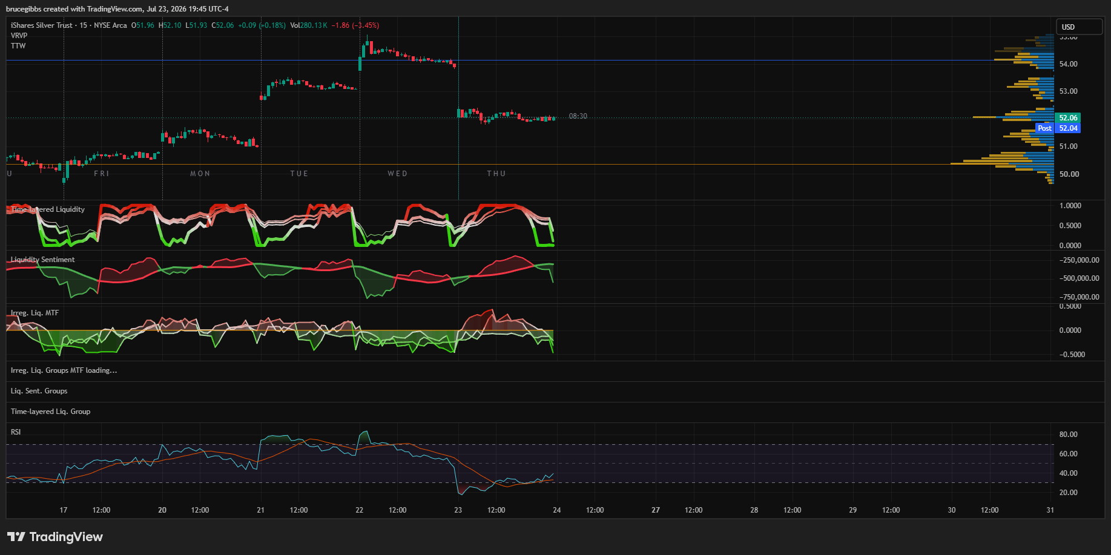Click date 23 on the time axis
The height and width of the screenshot is (555, 1111).
point(458,510)
